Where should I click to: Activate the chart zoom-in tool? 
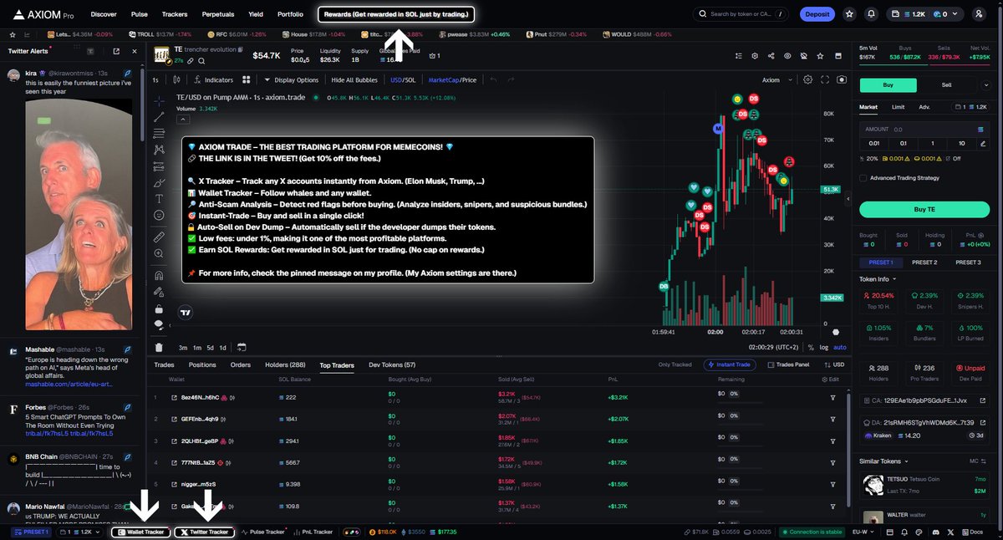[159, 252]
